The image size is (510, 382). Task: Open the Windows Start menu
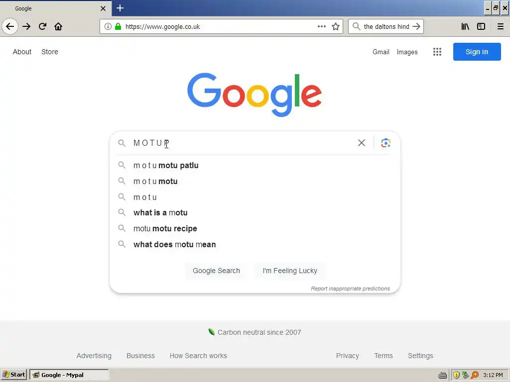[x=14, y=375]
